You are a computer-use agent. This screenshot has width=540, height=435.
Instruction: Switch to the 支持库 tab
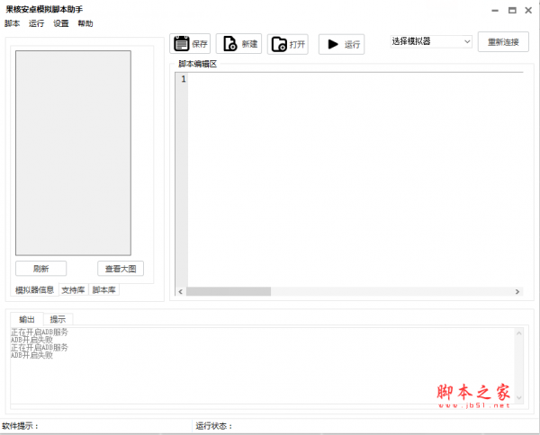[74, 290]
